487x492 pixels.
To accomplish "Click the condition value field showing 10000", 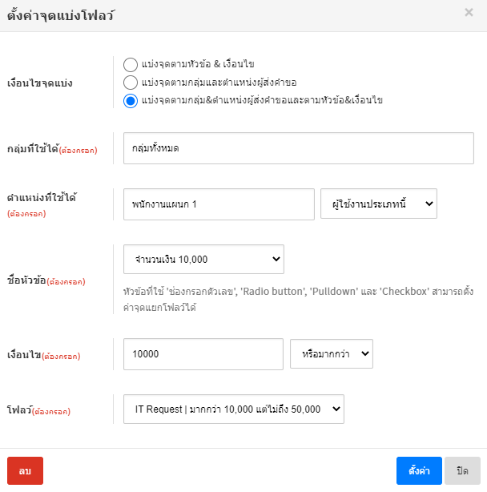I will [x=203, y=353].
